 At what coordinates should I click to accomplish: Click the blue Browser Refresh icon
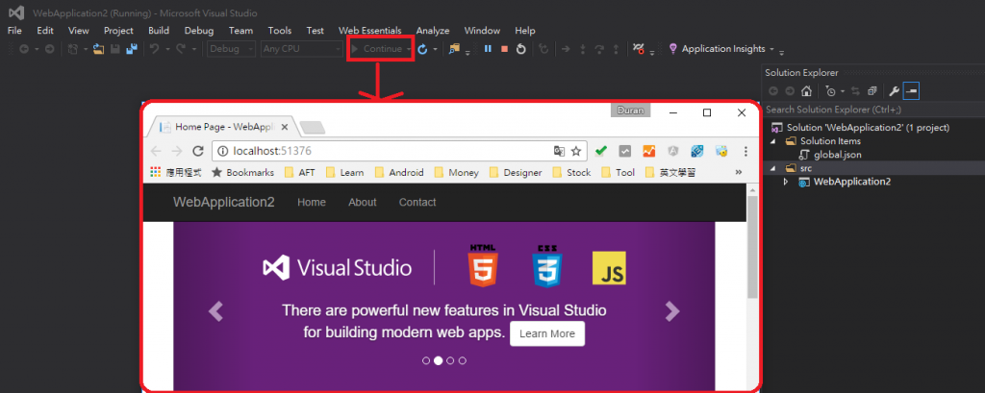point(423,49)
